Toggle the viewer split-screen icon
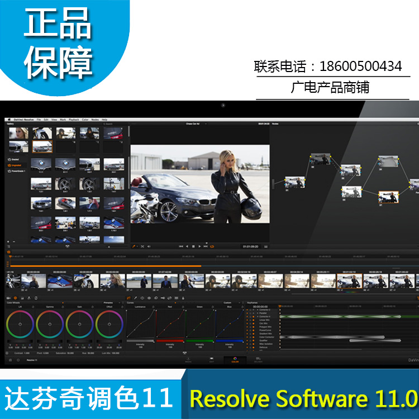 coord(142,246)
